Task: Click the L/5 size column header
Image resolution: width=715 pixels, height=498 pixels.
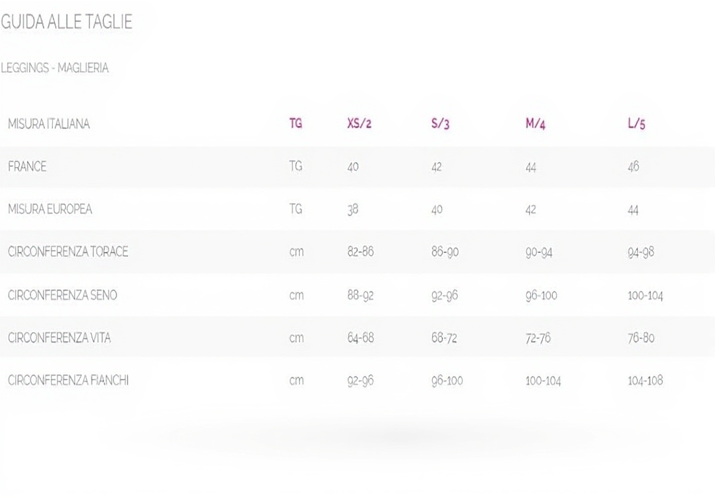Action: pos(636,124)
